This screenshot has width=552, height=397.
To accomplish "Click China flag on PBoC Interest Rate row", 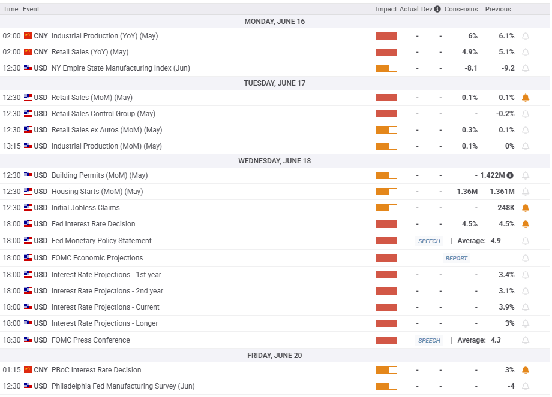I will pyautogui.click(x=28, y=370).
